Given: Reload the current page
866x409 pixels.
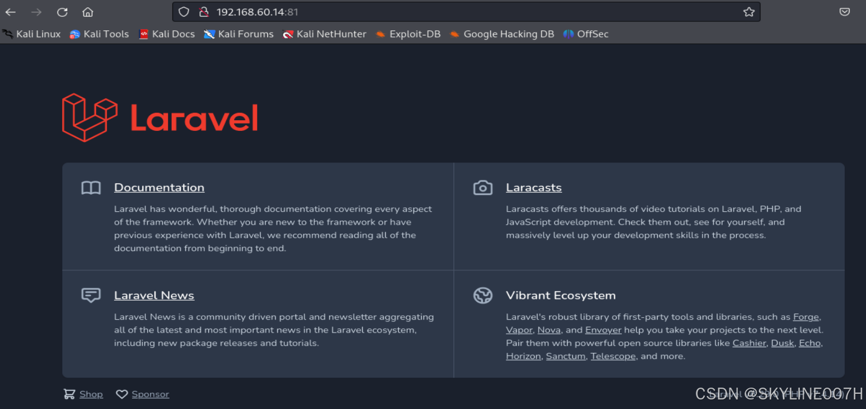Looking at the screenshot, I should (x=62, y=11).
